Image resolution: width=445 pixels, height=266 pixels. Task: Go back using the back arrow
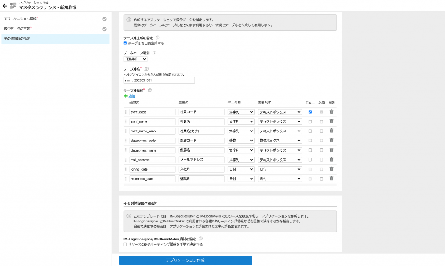coord(4,6)
